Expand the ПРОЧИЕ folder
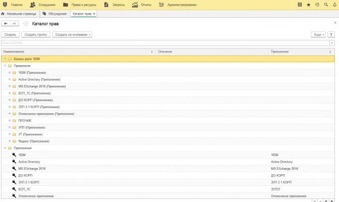 click(x=10, y=120)
